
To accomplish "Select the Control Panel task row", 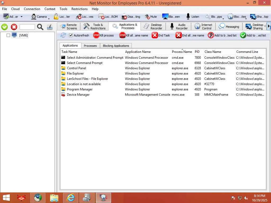I will [x=163, y=68].
